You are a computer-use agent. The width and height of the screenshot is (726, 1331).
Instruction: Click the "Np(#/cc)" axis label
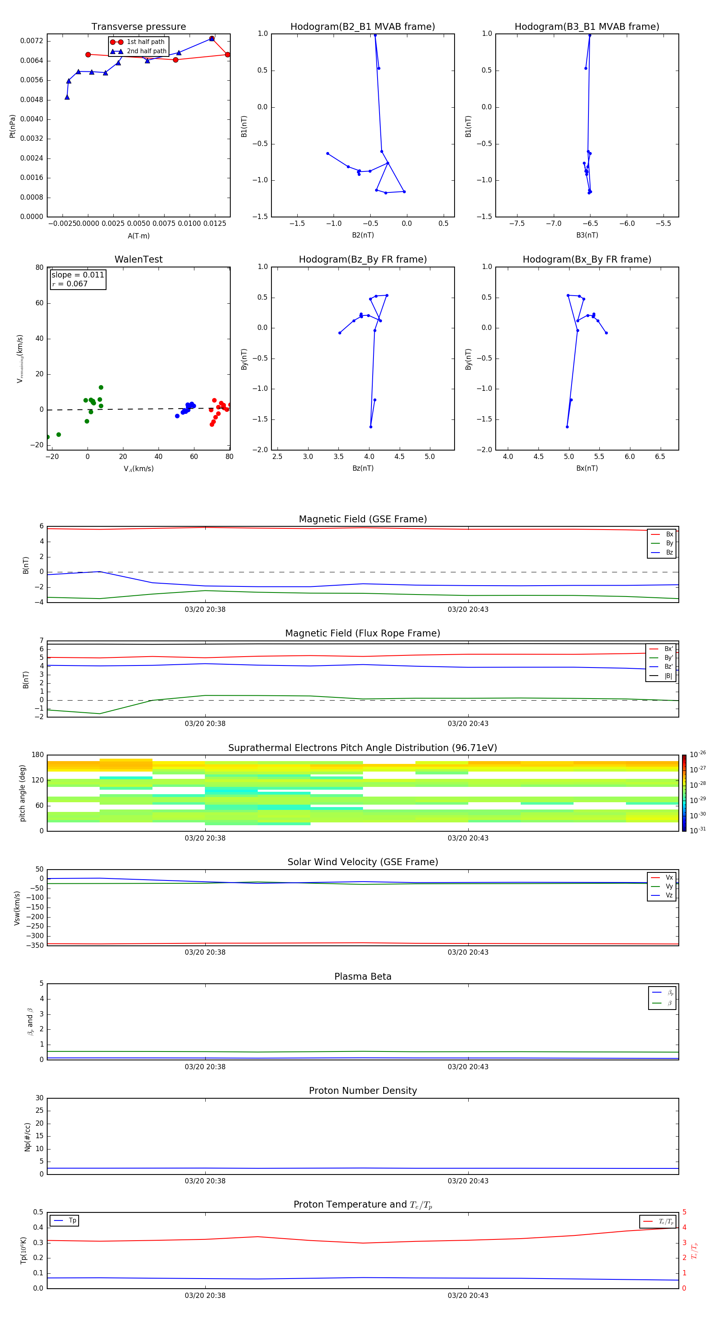coord(27,1137)
